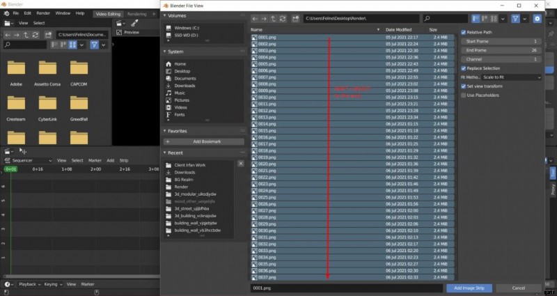The width and height of the screenshot is (557, 296).
Task: Refresh the file list in File View
Action: pyautogui.click(x=287, y=19)
